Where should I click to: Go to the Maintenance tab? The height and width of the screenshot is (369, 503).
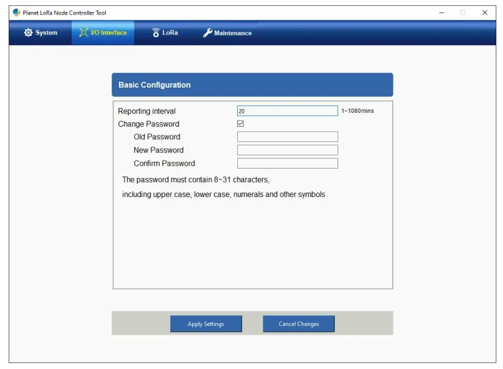(227, 33)
